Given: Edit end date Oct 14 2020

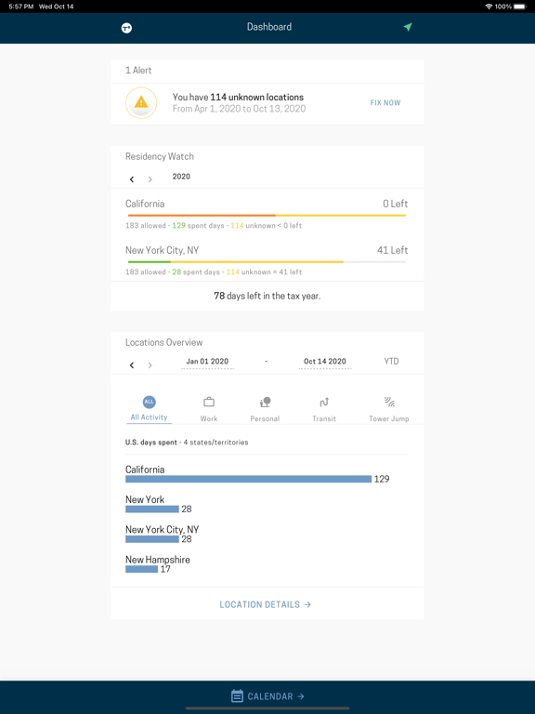Looking at the screenshot, I should [x=325, y=361].
